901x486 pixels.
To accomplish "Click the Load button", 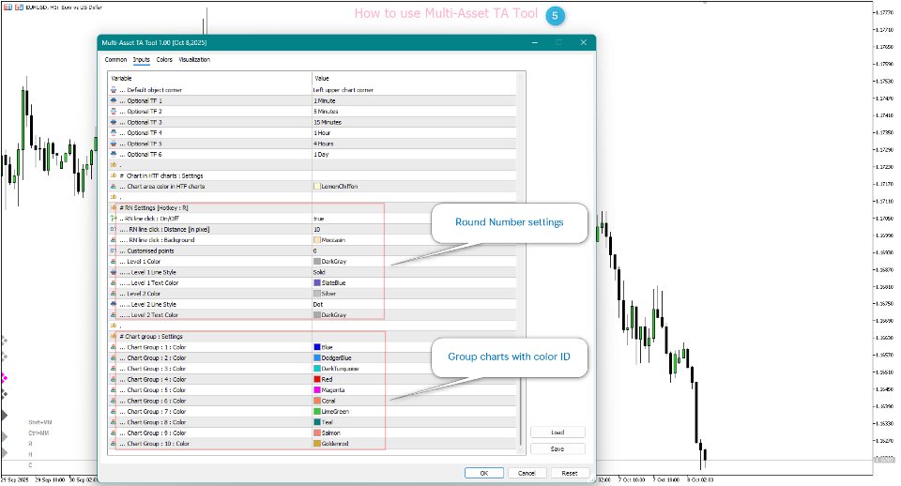I will point(557,433).
